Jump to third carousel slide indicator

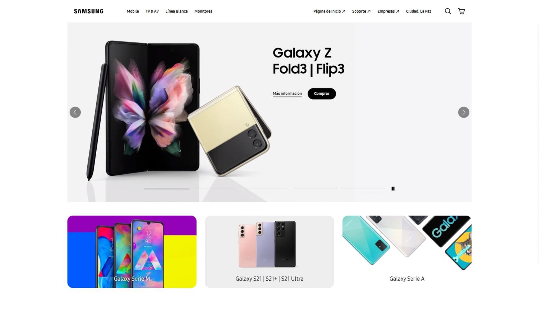[265, 189]
